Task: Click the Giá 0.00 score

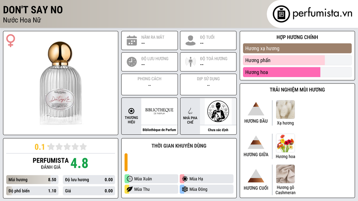Action: [89, 191]
